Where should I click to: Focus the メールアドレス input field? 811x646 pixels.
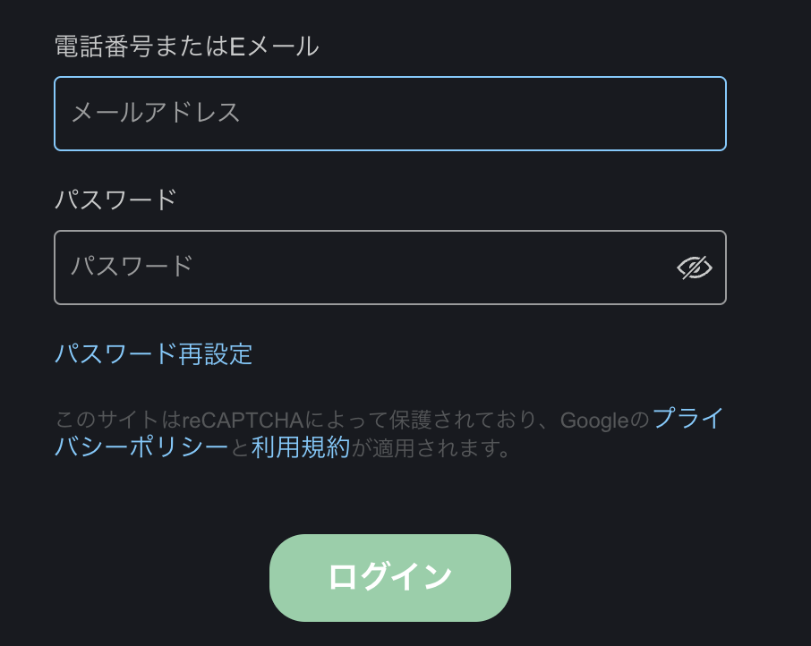pyautogui.click(x=390, y=114)
